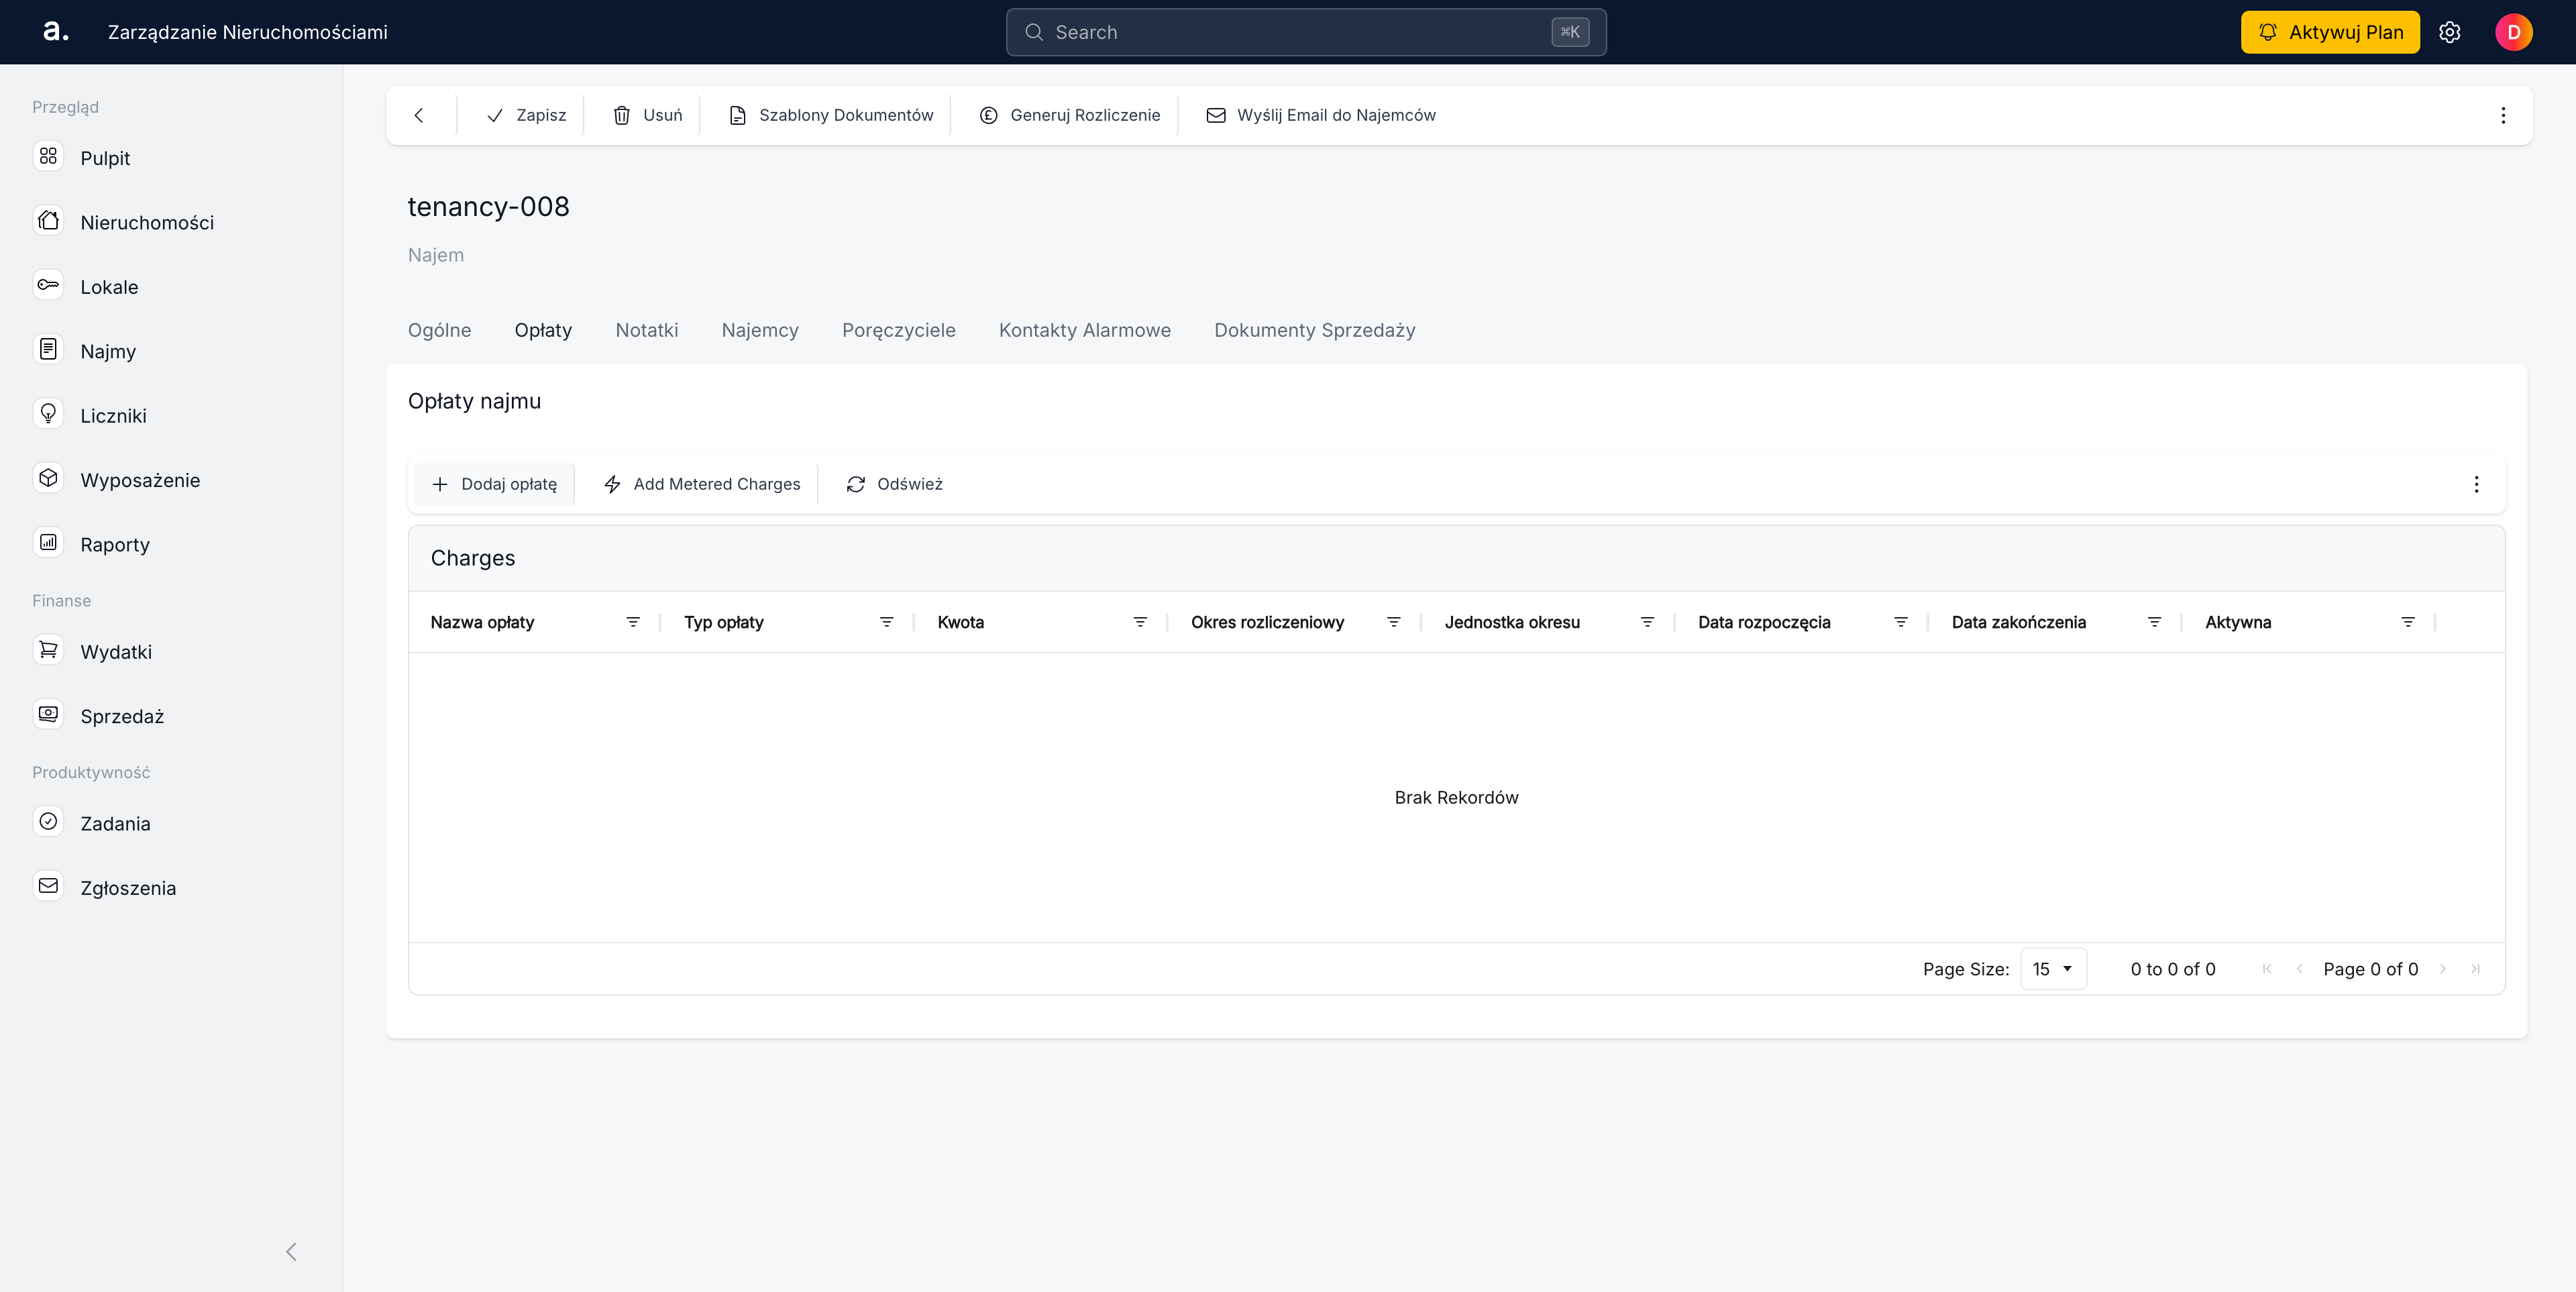Viewport: 2576px width, 1292px height.
Task: Click the Odśwież refresh button
Action: click(894, 484)
